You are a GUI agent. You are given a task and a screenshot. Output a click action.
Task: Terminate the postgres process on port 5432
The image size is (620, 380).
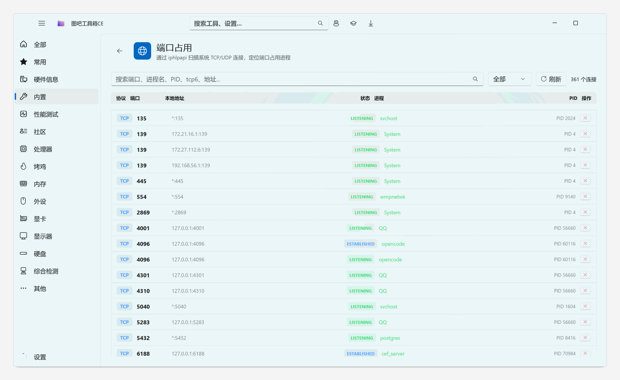pyautogui.click(x=585, y=338)
